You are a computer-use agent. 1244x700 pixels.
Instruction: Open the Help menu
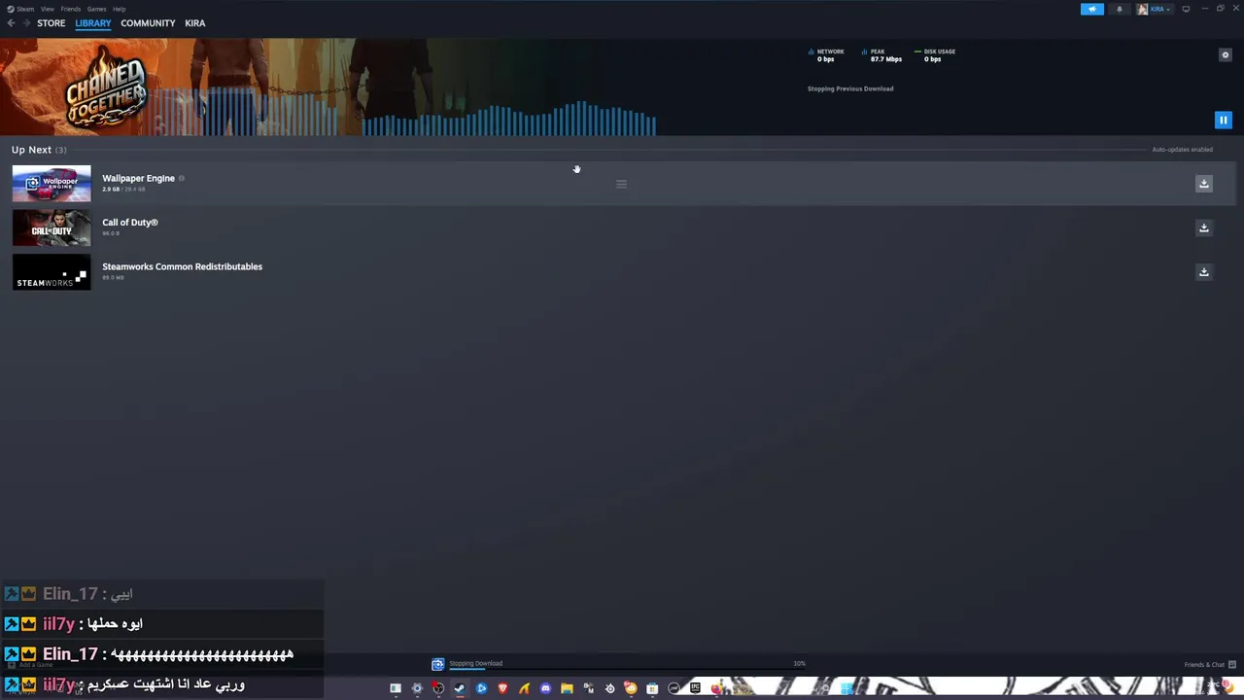coord(119,9)
